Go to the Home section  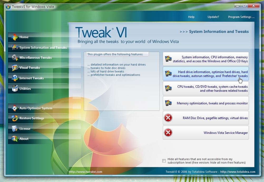click(x=38, y=37)
